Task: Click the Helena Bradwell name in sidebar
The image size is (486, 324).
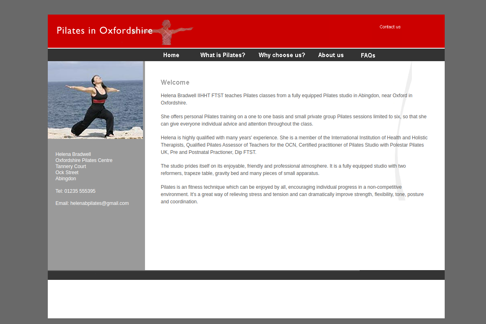Action: (x=73, y=154)
